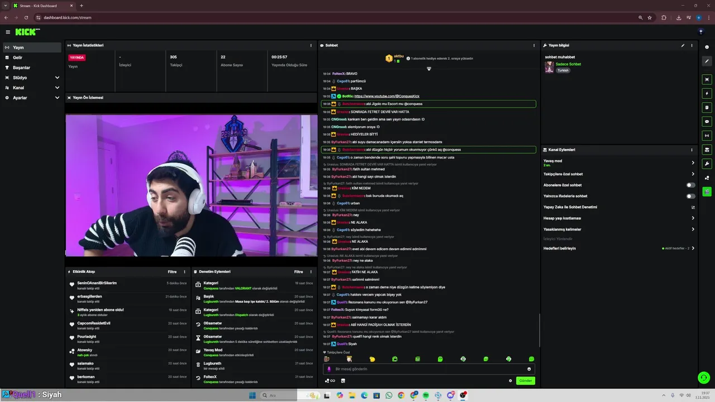715x402 pixels.
Task: Toggle the lightning activity feed widget icon
Action: (707, 93)
